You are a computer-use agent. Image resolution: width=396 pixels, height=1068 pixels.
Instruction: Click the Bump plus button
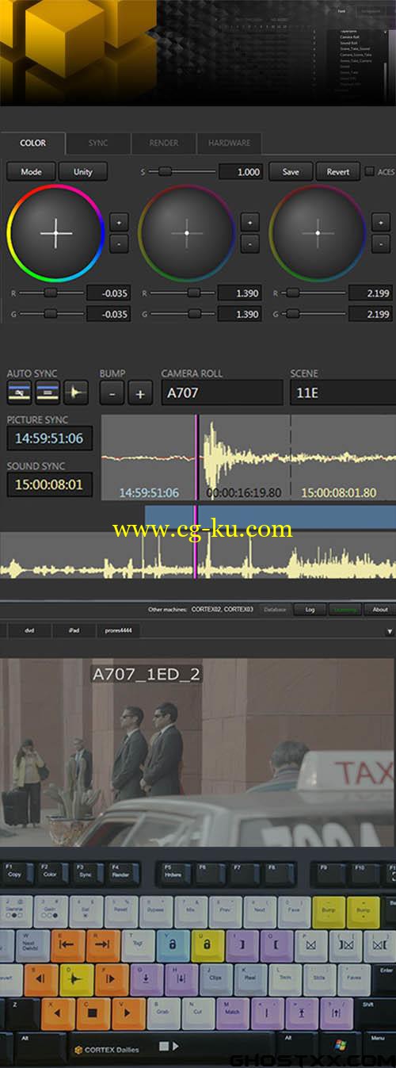[x=140, y=392]
